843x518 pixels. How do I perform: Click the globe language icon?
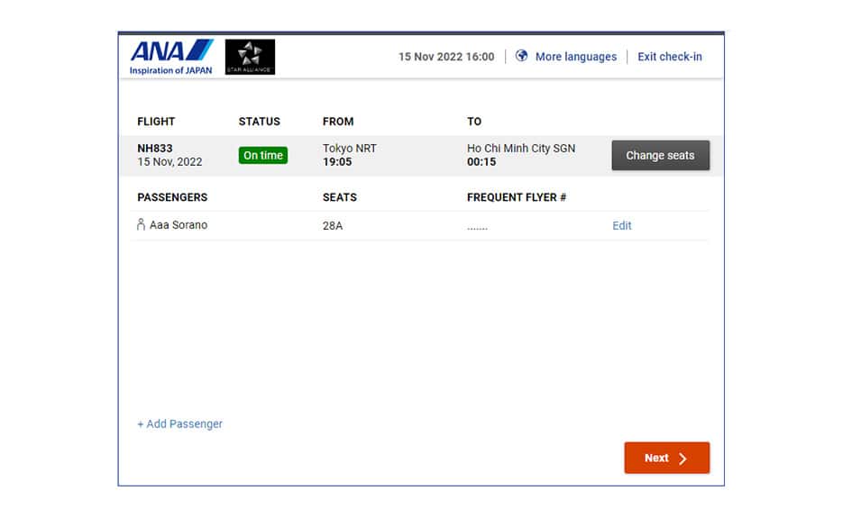[521, 56]
